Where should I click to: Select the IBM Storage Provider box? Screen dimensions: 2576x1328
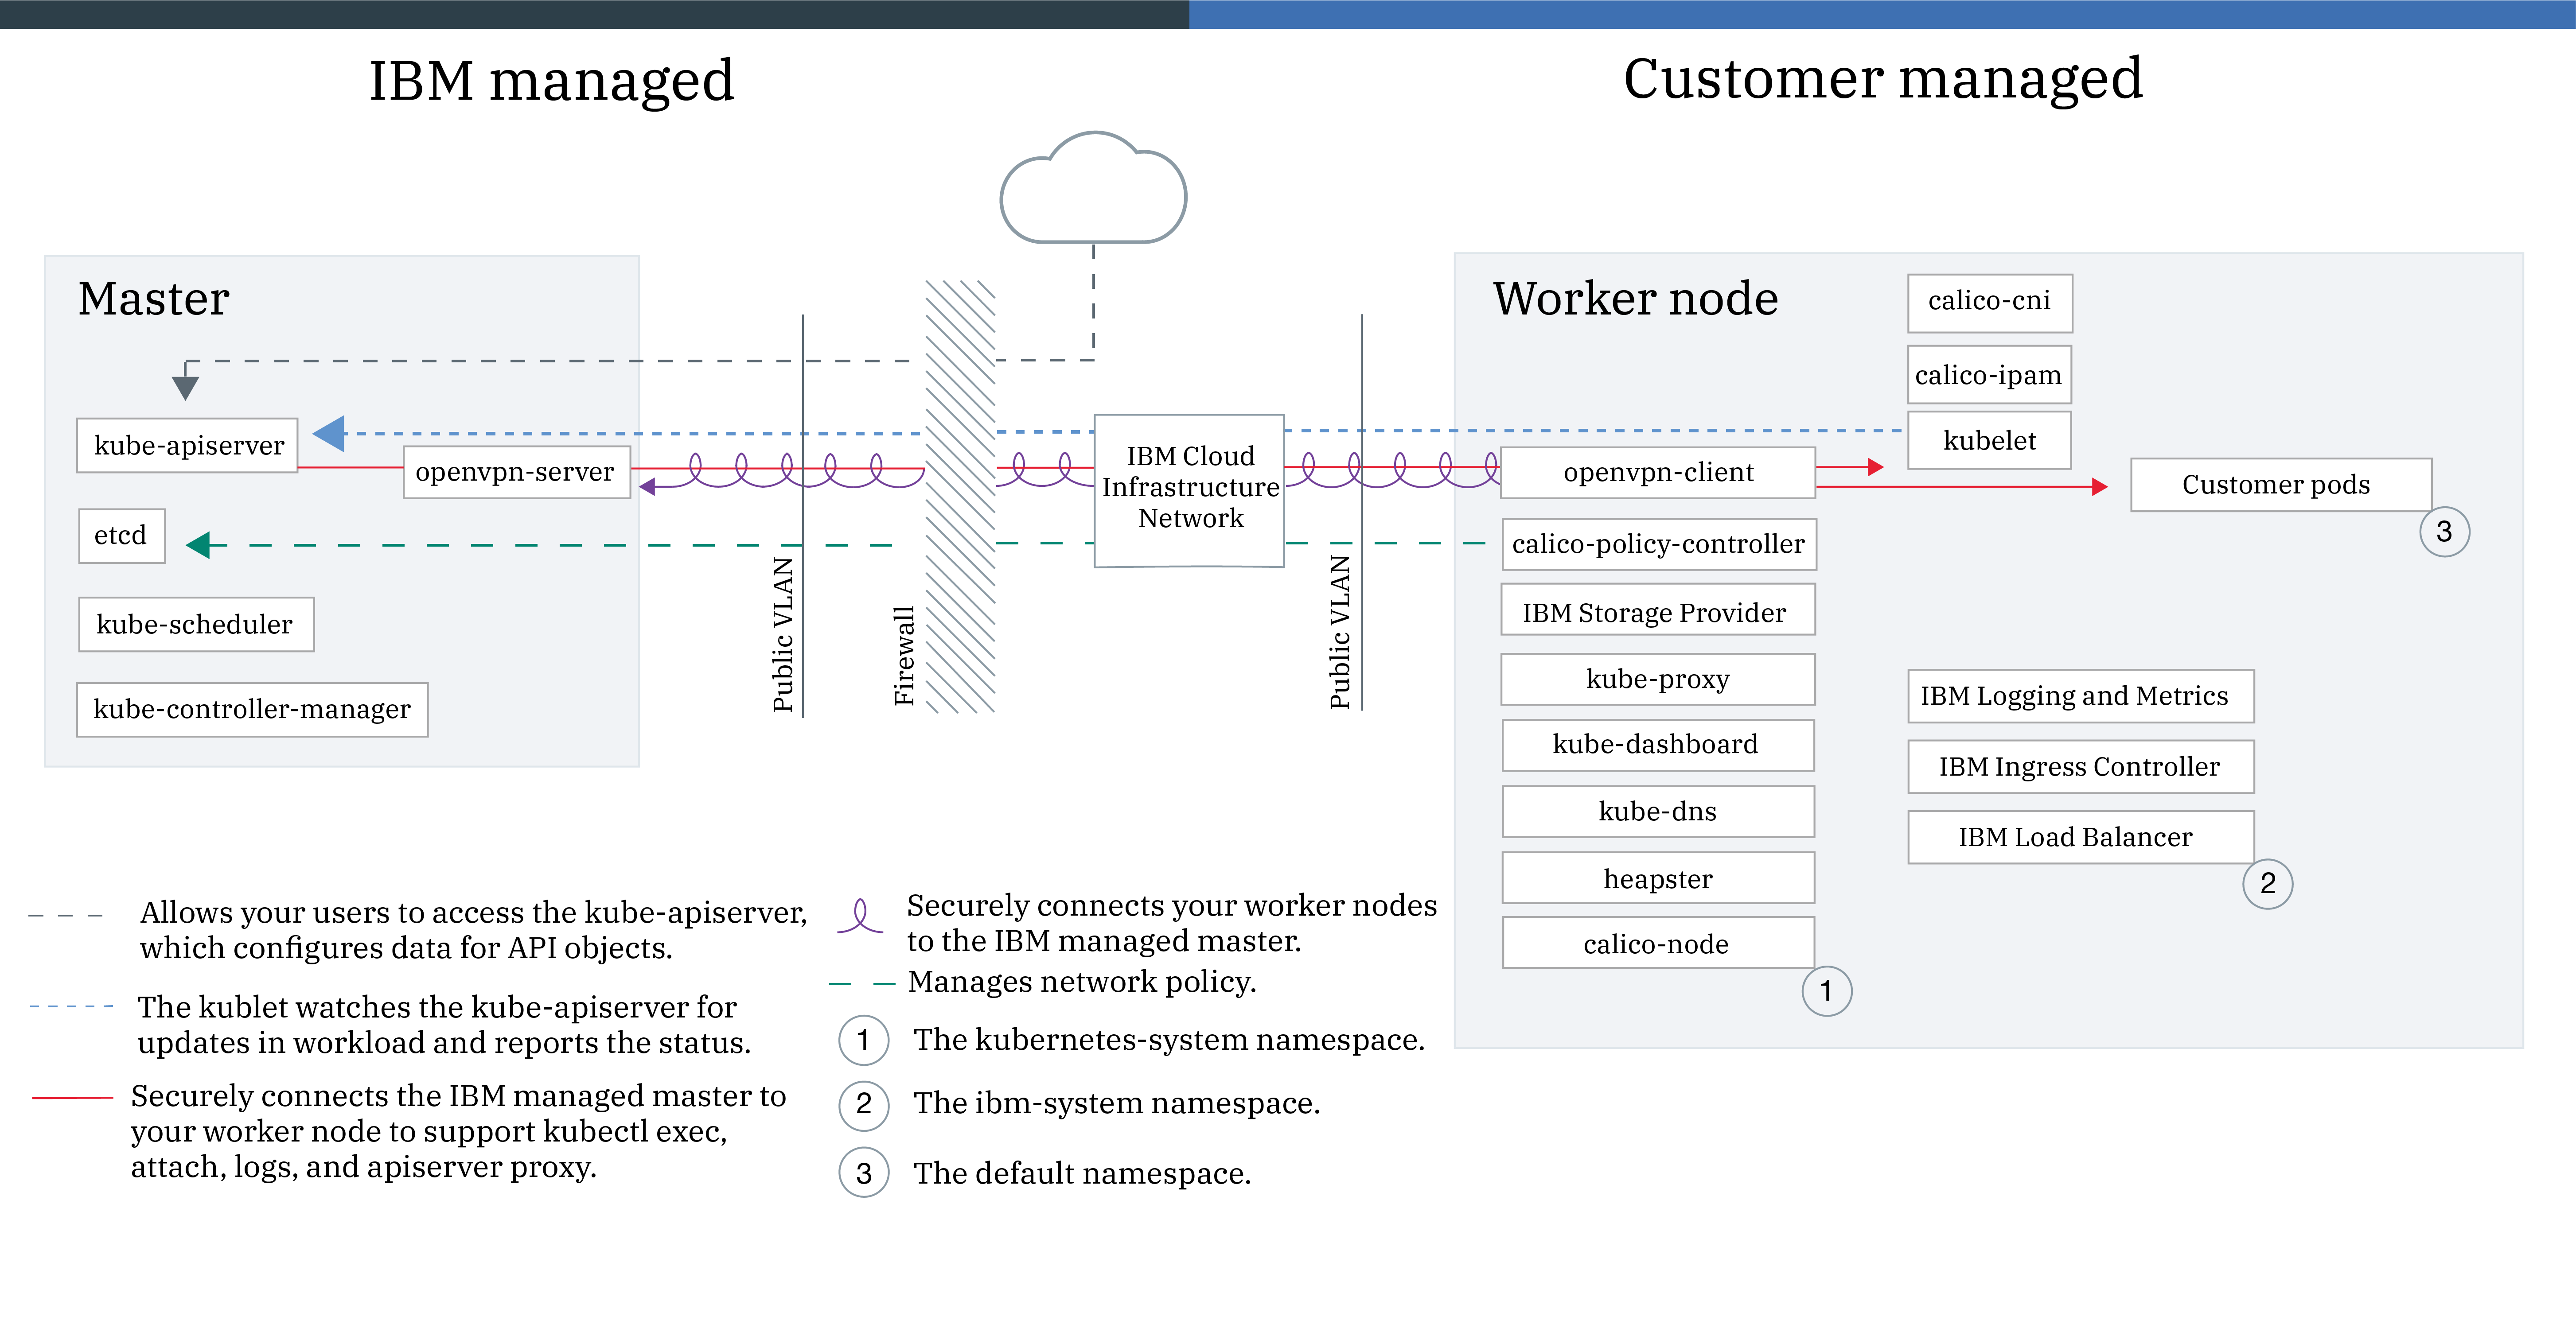(x=1658, y=610)
